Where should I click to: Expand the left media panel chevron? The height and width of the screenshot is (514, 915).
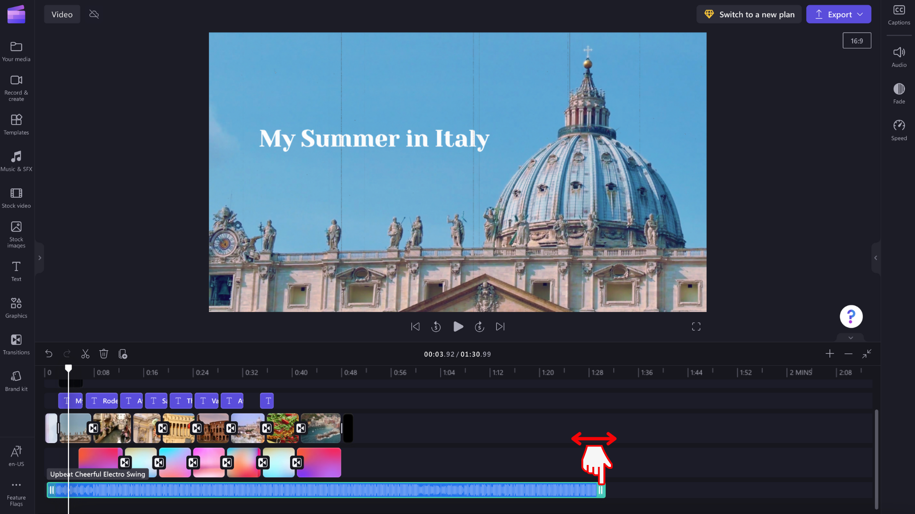point(40,257)
